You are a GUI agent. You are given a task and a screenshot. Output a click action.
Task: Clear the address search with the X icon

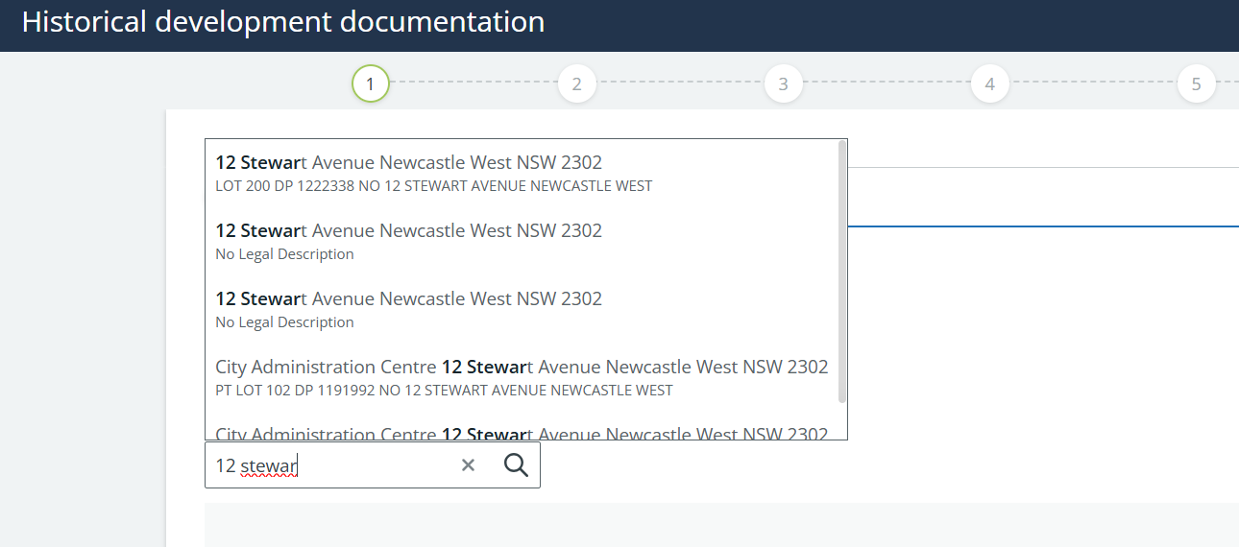(468, 465)
